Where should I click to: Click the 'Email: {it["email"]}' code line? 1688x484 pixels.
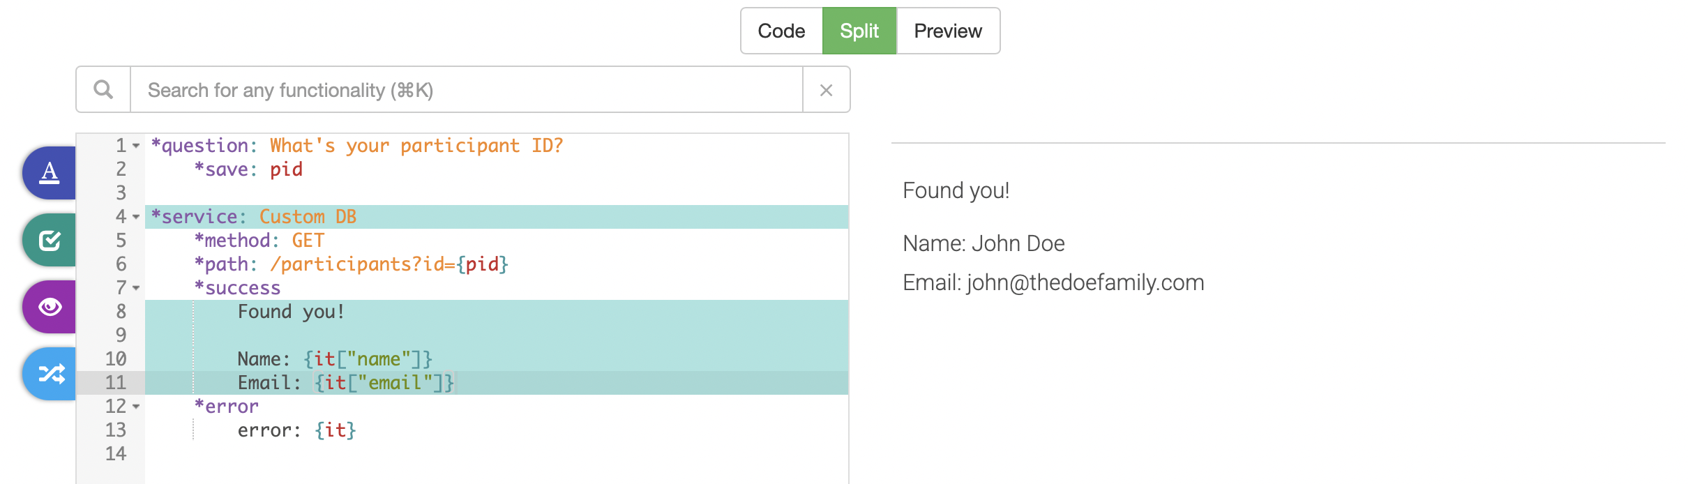point(346,383)
